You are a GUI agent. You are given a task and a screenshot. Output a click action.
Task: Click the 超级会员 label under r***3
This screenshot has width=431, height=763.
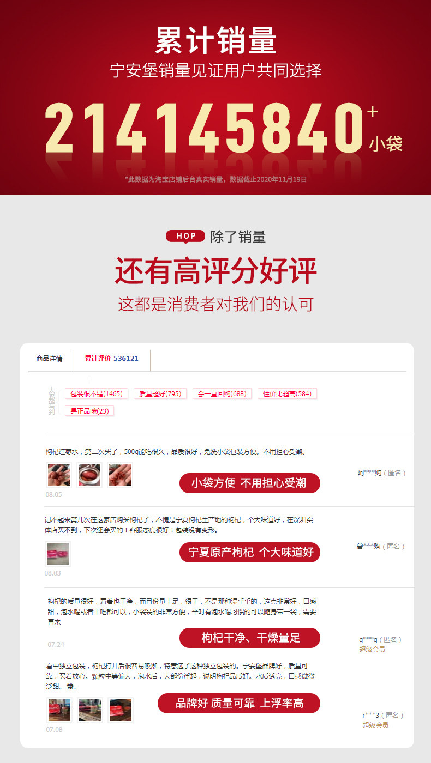(375, 725)
